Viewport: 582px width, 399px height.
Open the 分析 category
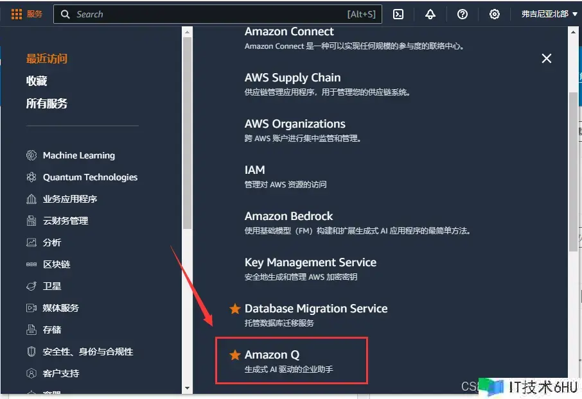[52, 242]
